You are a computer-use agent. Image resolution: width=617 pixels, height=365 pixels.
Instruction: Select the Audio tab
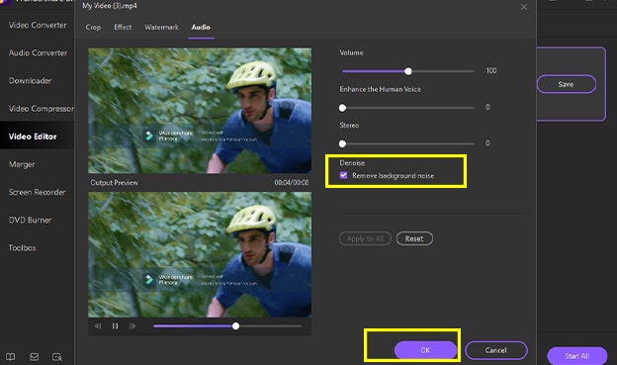(201, 27)
